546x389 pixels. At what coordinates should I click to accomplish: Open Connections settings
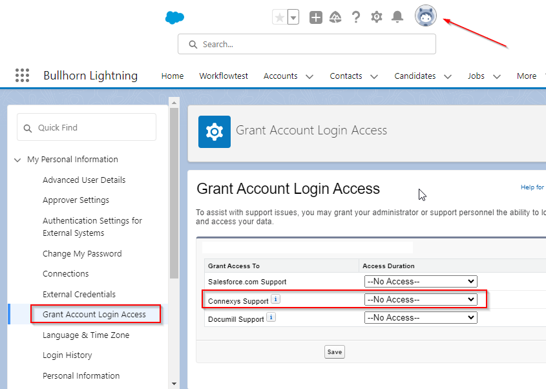(x=66, y=274)
